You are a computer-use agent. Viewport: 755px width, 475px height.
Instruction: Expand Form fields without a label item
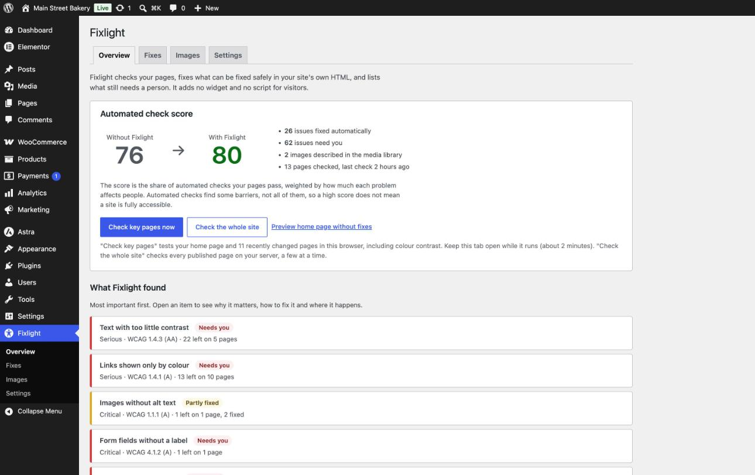coord(361,446)
